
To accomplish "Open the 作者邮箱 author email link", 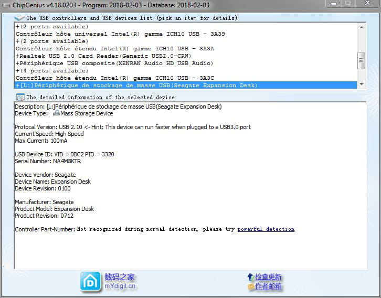I will click(268, 286).
